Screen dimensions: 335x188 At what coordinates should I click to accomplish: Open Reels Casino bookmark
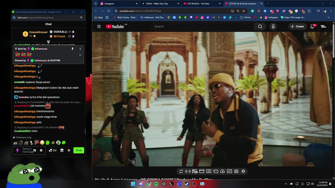125,17
